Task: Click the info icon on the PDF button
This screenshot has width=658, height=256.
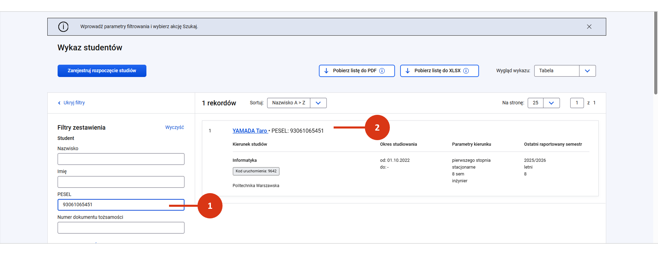Action: 382,71
